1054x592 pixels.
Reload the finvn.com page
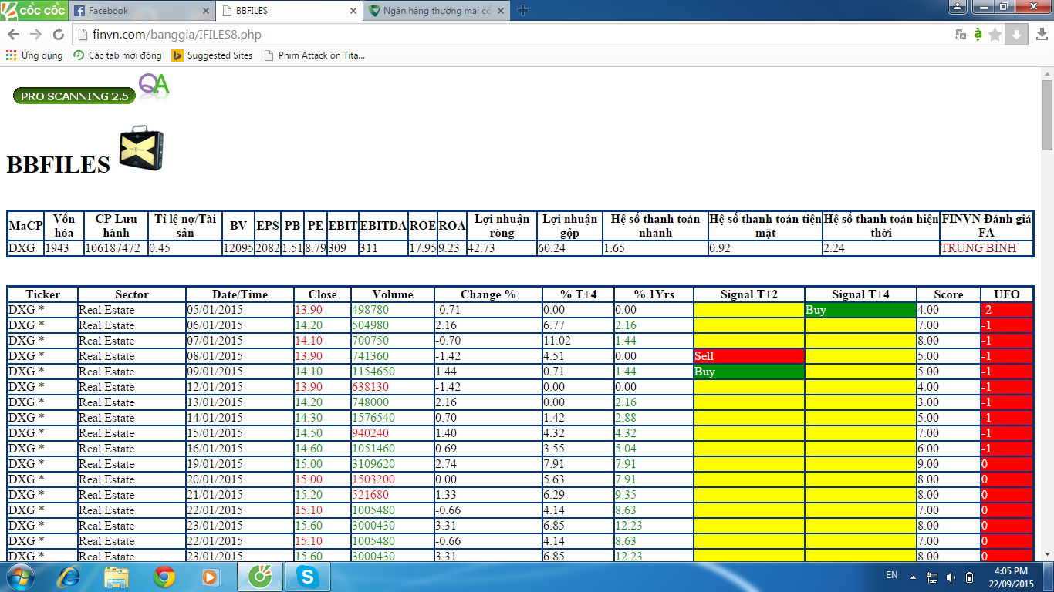58,35
